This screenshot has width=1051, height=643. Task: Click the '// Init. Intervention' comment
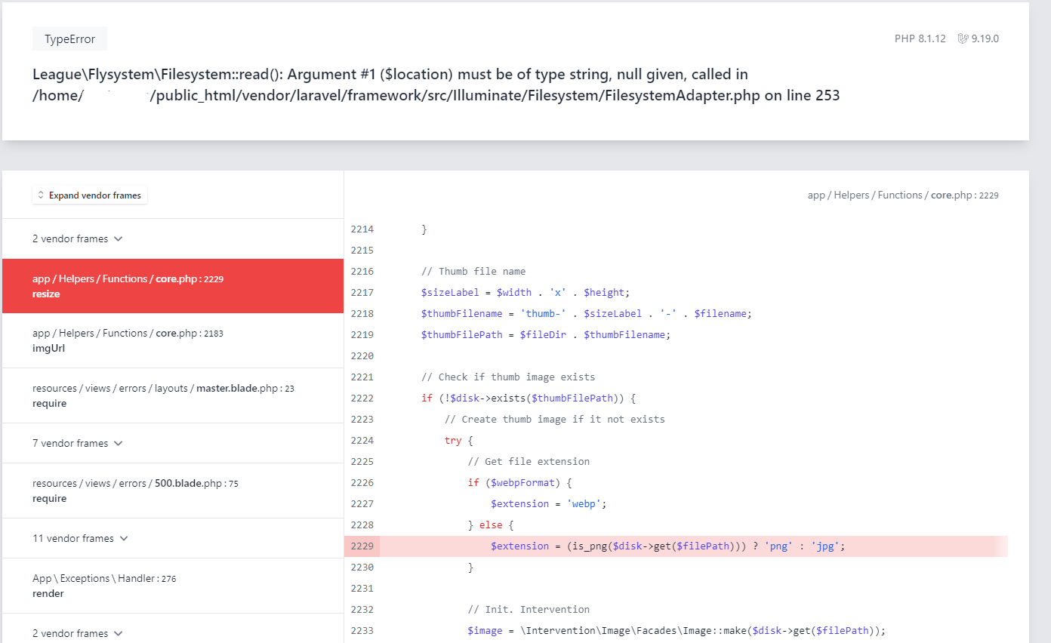point(529,609)
